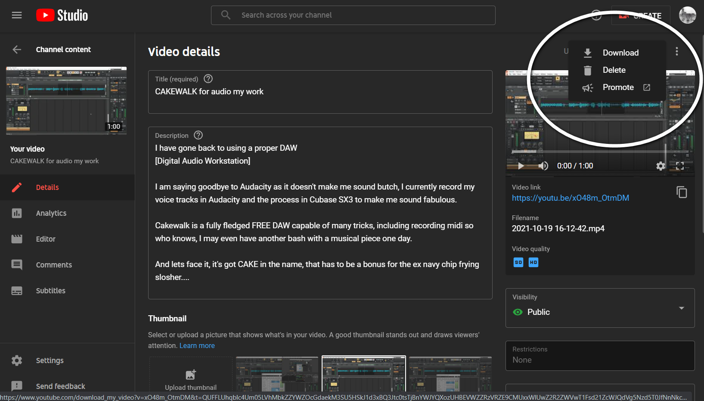The width and height of the screenshot is (704, 401).
Task: Click the Upload thumbnail button
Action: point(191,374)
